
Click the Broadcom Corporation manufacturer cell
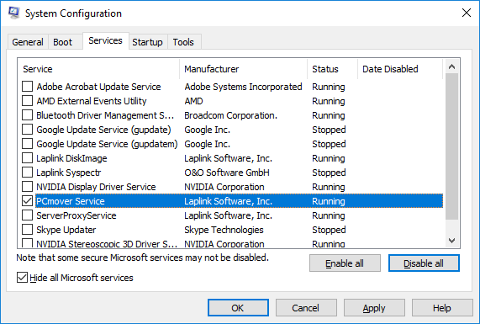click(231, 115)
